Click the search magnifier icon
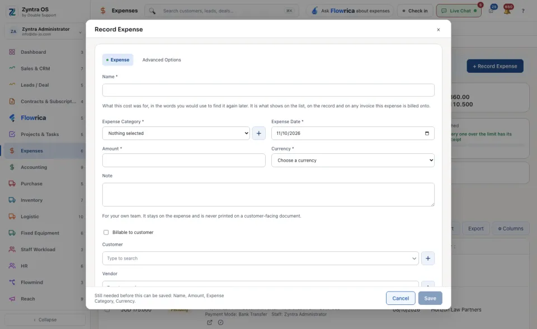Viewport: 537px width, 329px height. pos(152,11)
